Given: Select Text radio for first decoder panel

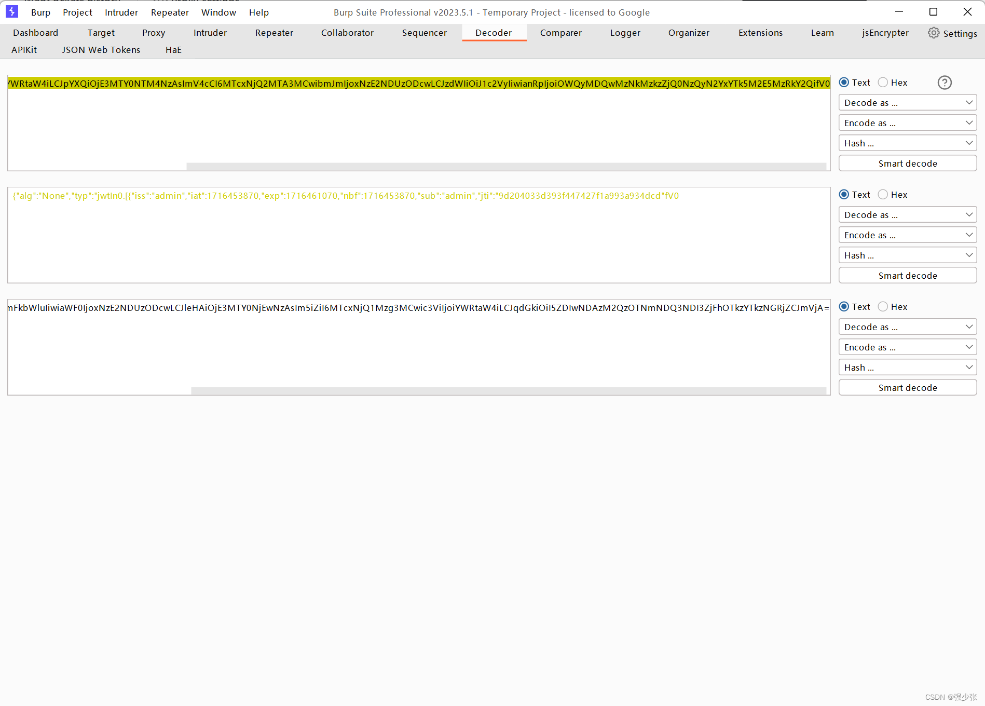Looking at the screenshot, I should click(x=844, y=83).
